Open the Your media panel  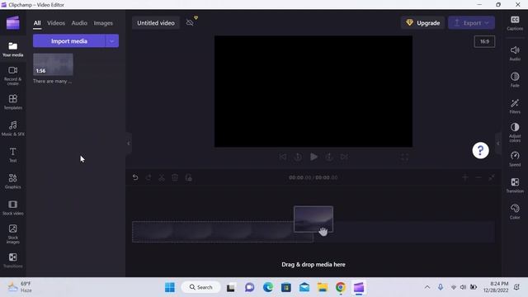click(x=13, y=49)
